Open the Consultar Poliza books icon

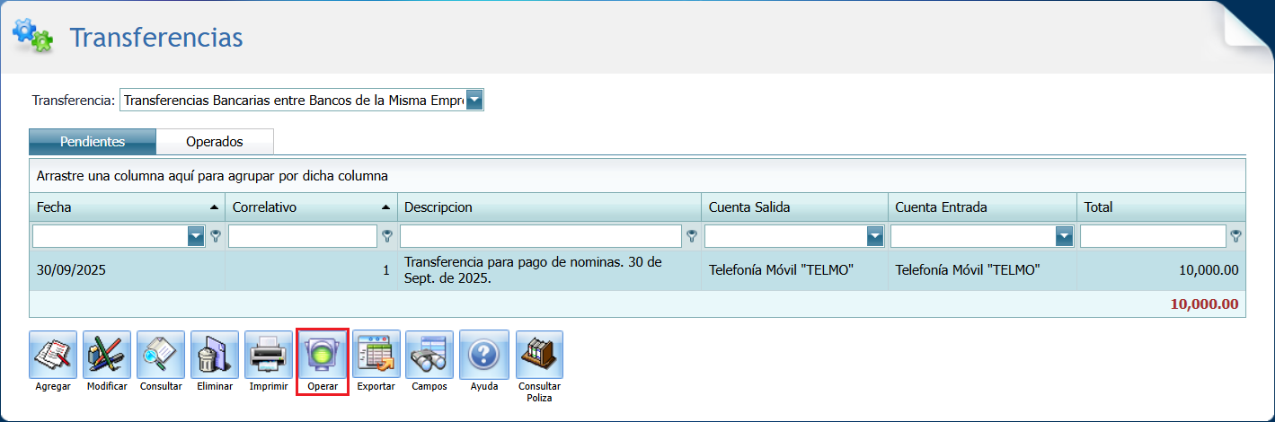point(539,355)
